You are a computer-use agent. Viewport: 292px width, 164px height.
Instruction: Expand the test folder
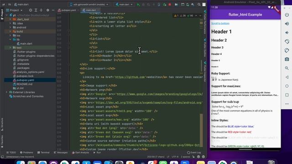pyautogui.click(x=10, y=47)
